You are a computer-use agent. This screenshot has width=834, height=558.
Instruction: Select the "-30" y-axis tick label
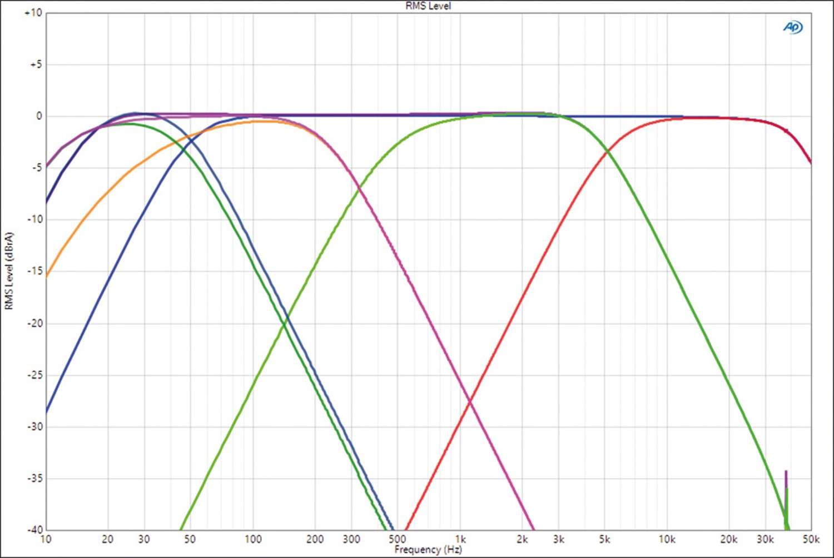click(34, 426)
